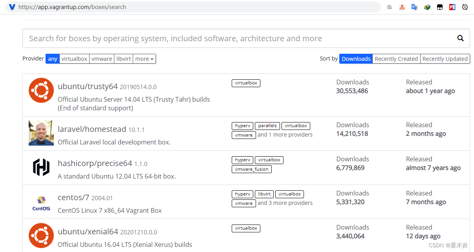474x252 pixels.
Task: Open the Tampermonkey extension icon
Action: click(440, 7)
